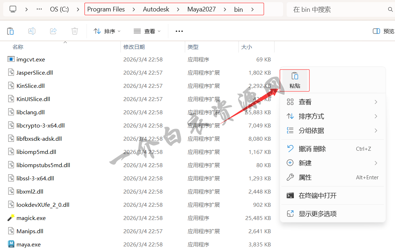The width and height of the screenshot is (395, 250).
Task: Open the View (查看) dropdown in toolbar
Action: pyautogui.click(x=147, y=31)
